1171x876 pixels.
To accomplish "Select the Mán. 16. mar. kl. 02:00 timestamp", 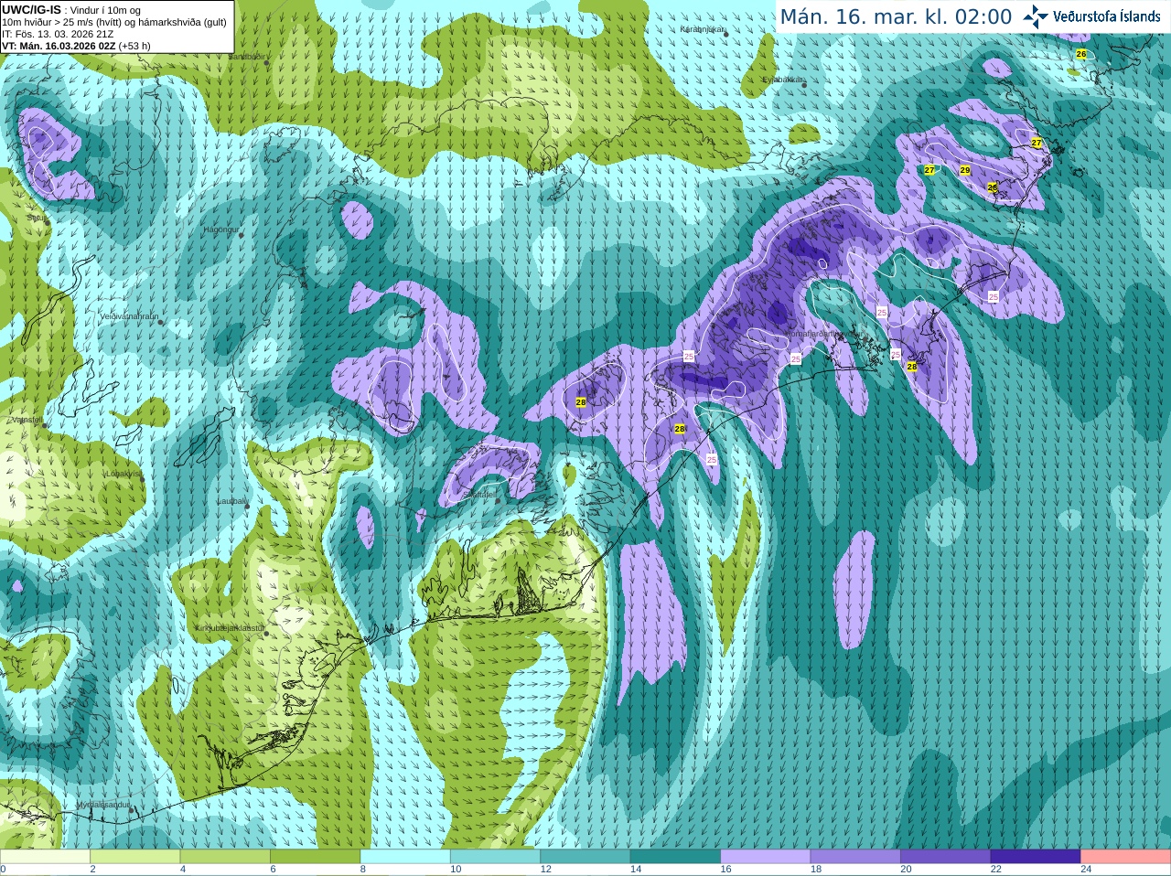I will click(896, 16).
